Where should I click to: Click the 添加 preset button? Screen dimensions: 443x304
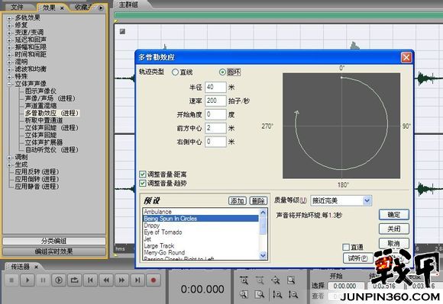[x=238, y=201]
